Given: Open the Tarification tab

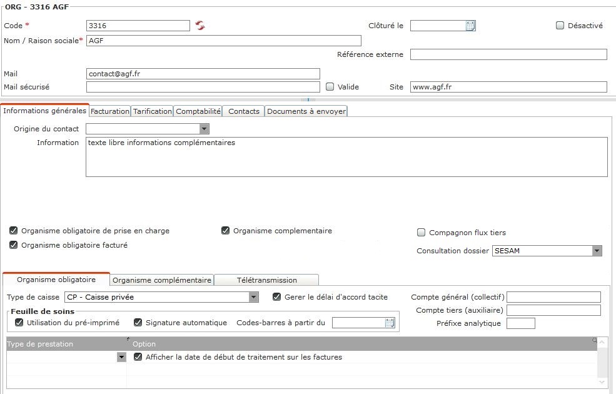Looking at the screenshot, I should [153, 111].
